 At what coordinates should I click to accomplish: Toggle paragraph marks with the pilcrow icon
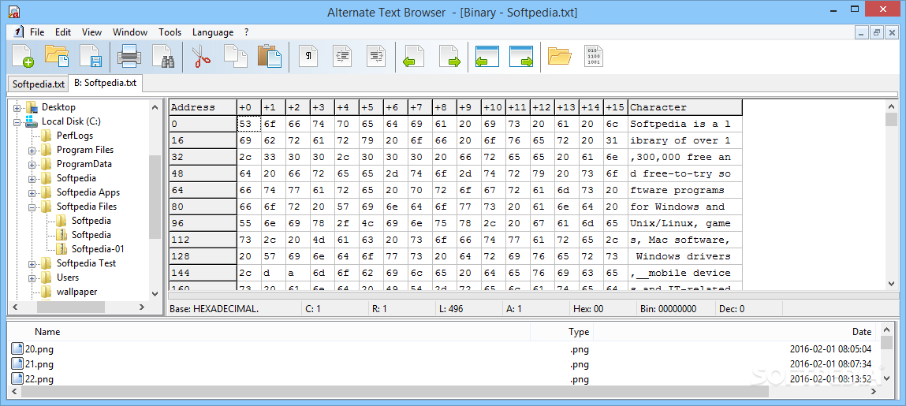pyautogui.click(x=308, y=57)
